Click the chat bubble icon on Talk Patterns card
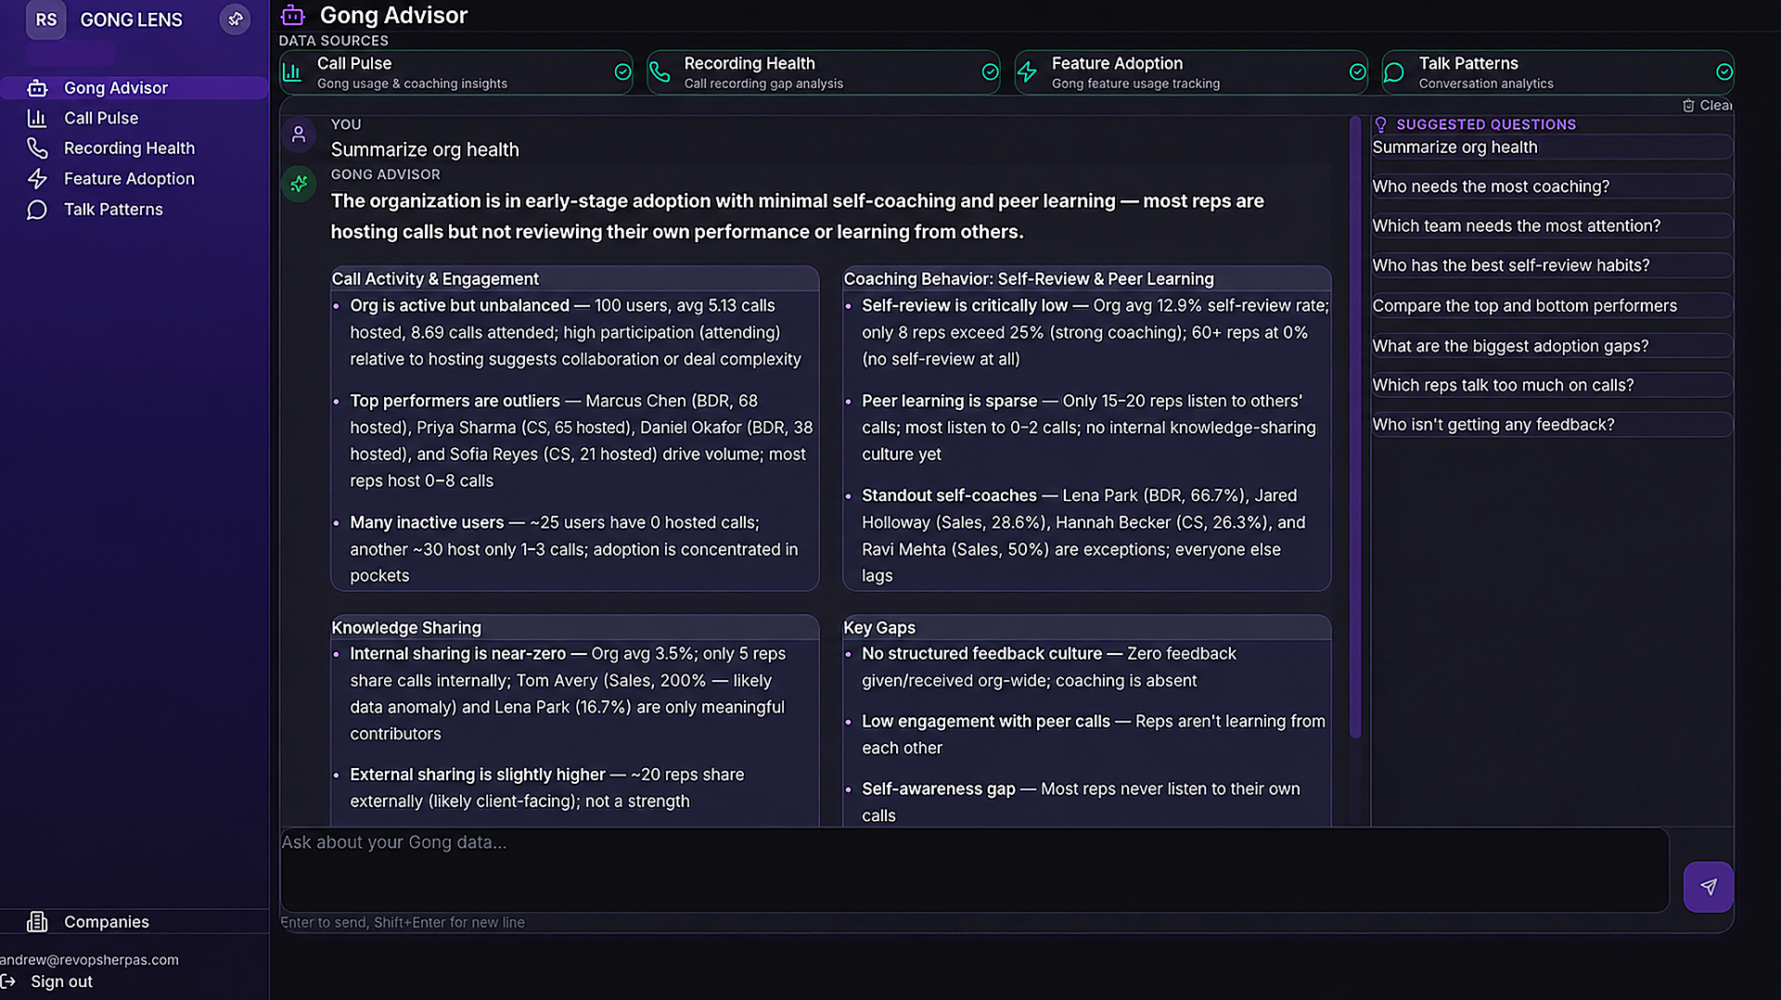 tap(1393, 72)
